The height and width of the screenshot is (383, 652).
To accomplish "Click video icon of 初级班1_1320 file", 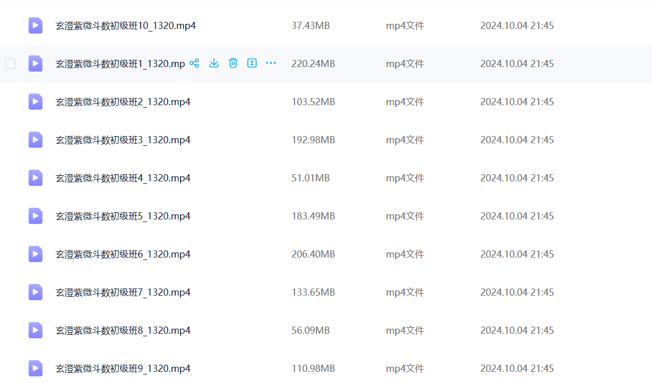I will 36,63.
